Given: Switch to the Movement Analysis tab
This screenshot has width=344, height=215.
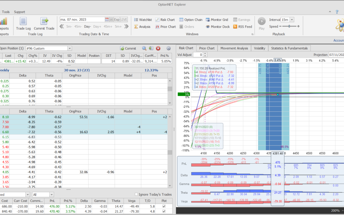Looking at the screenshot, I should (x=234, y=48).
